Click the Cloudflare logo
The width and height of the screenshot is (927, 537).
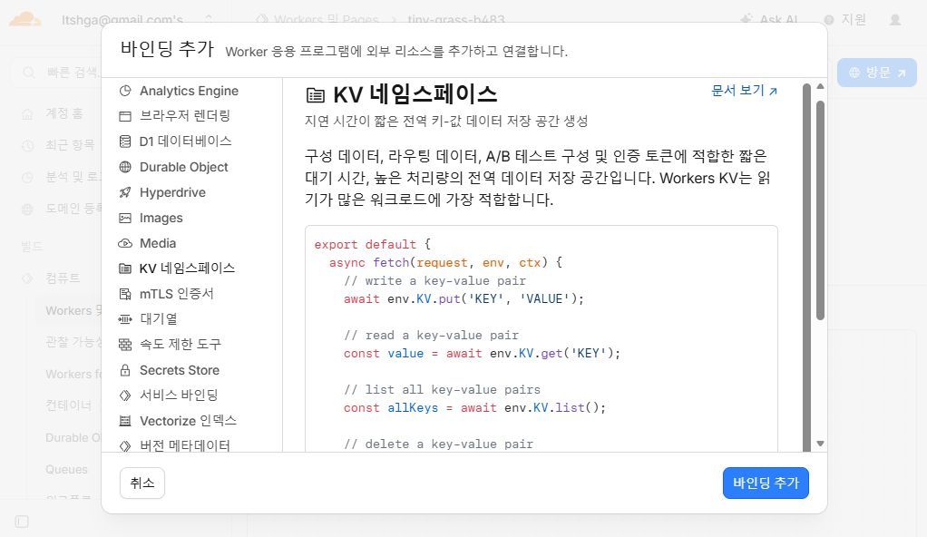click(x=24, y=20)
